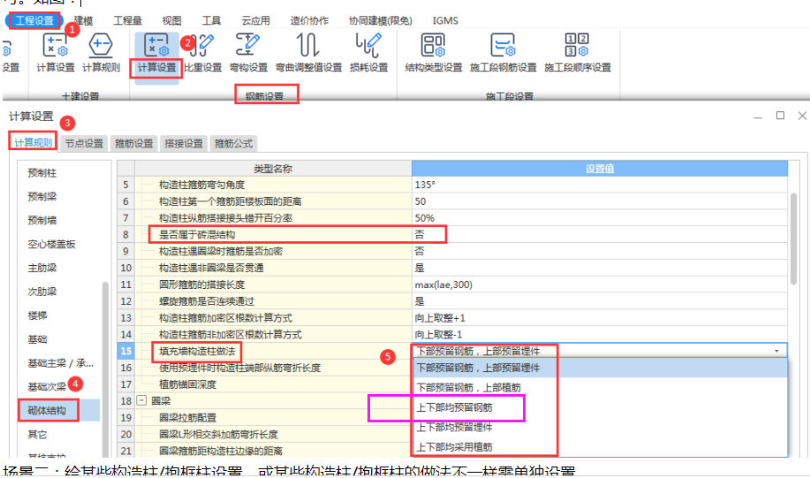The height and width of the screenshot is (478, 810).
Task: Maximize the 计算设置 dialog window
Action: pos(780,116)
